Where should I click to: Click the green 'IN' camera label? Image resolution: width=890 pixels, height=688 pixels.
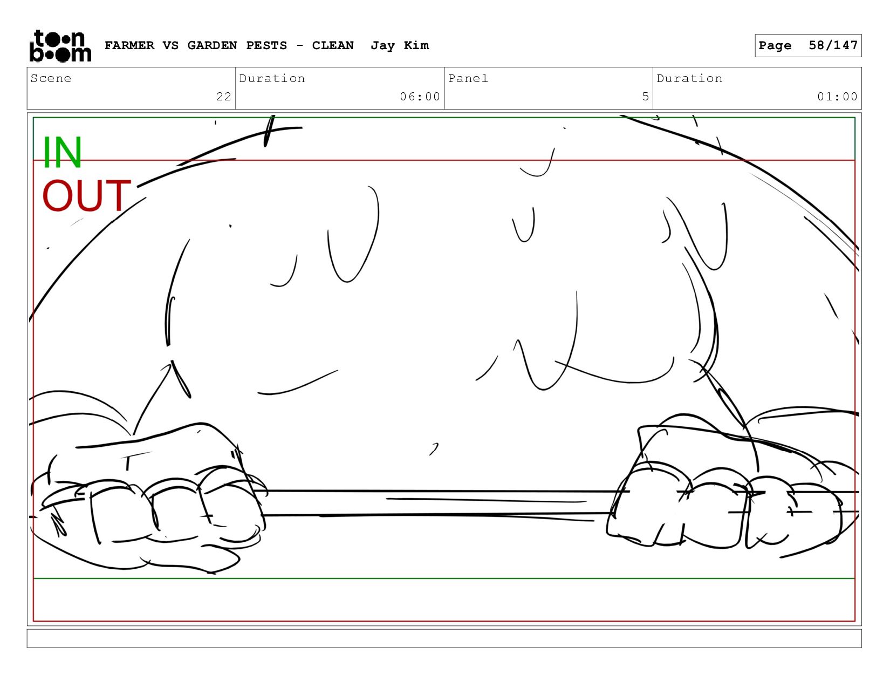pyautogui.click(x=62, y=153)
